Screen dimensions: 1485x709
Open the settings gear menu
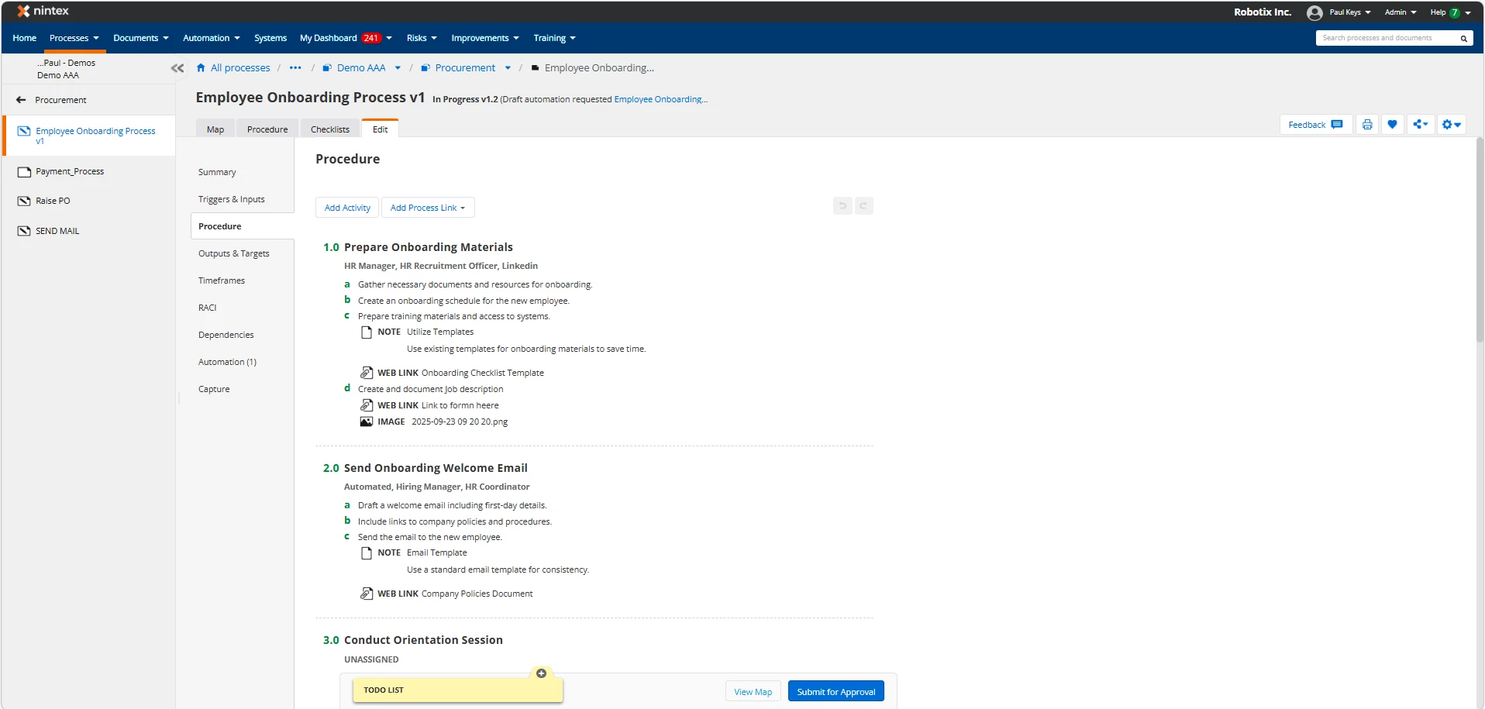[x=1451, y=125]
